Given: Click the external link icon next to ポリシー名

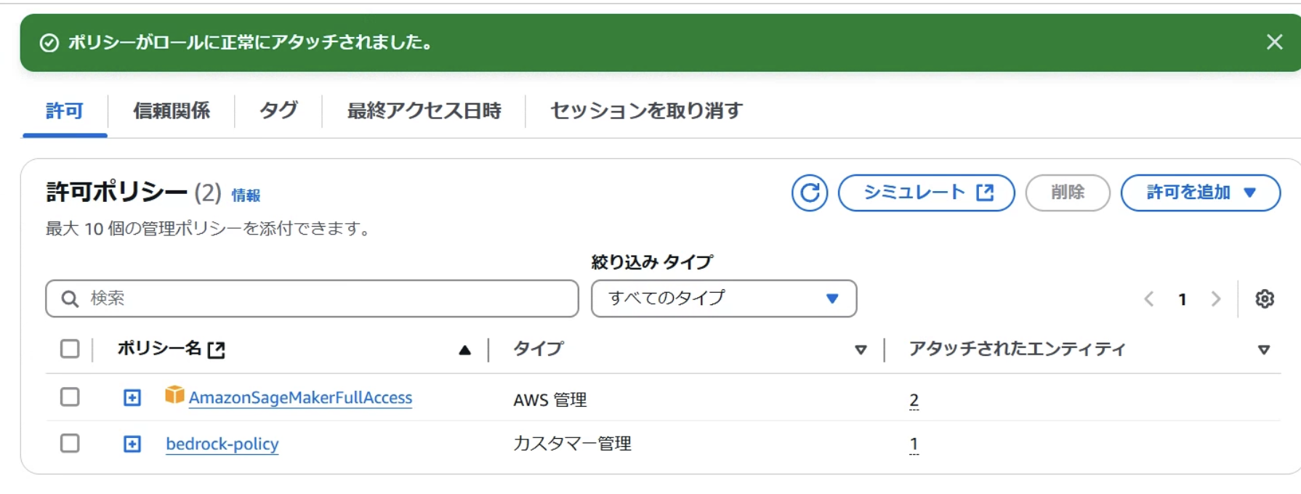Looking at the screenshot, I should [x=217, y=349].
